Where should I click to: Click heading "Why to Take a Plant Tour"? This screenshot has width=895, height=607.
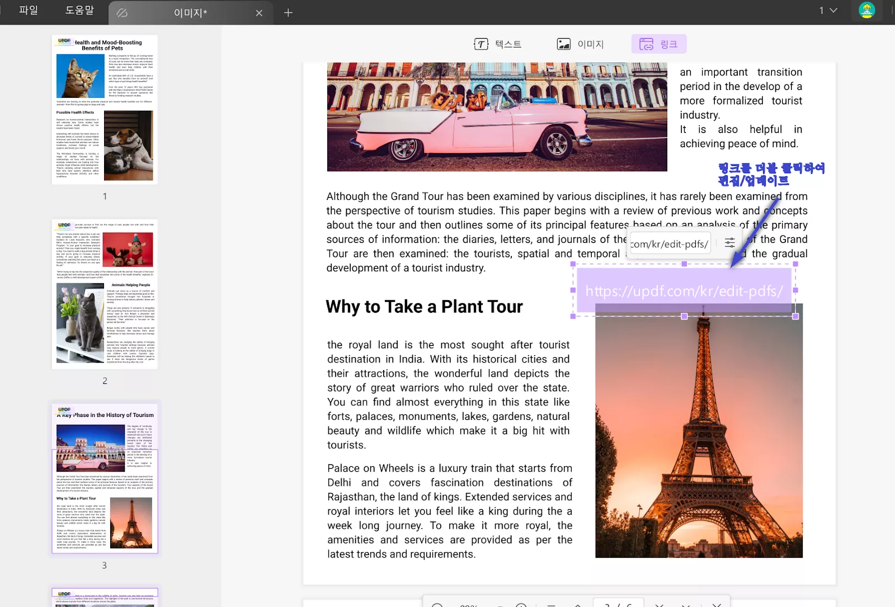pos(424,307)
